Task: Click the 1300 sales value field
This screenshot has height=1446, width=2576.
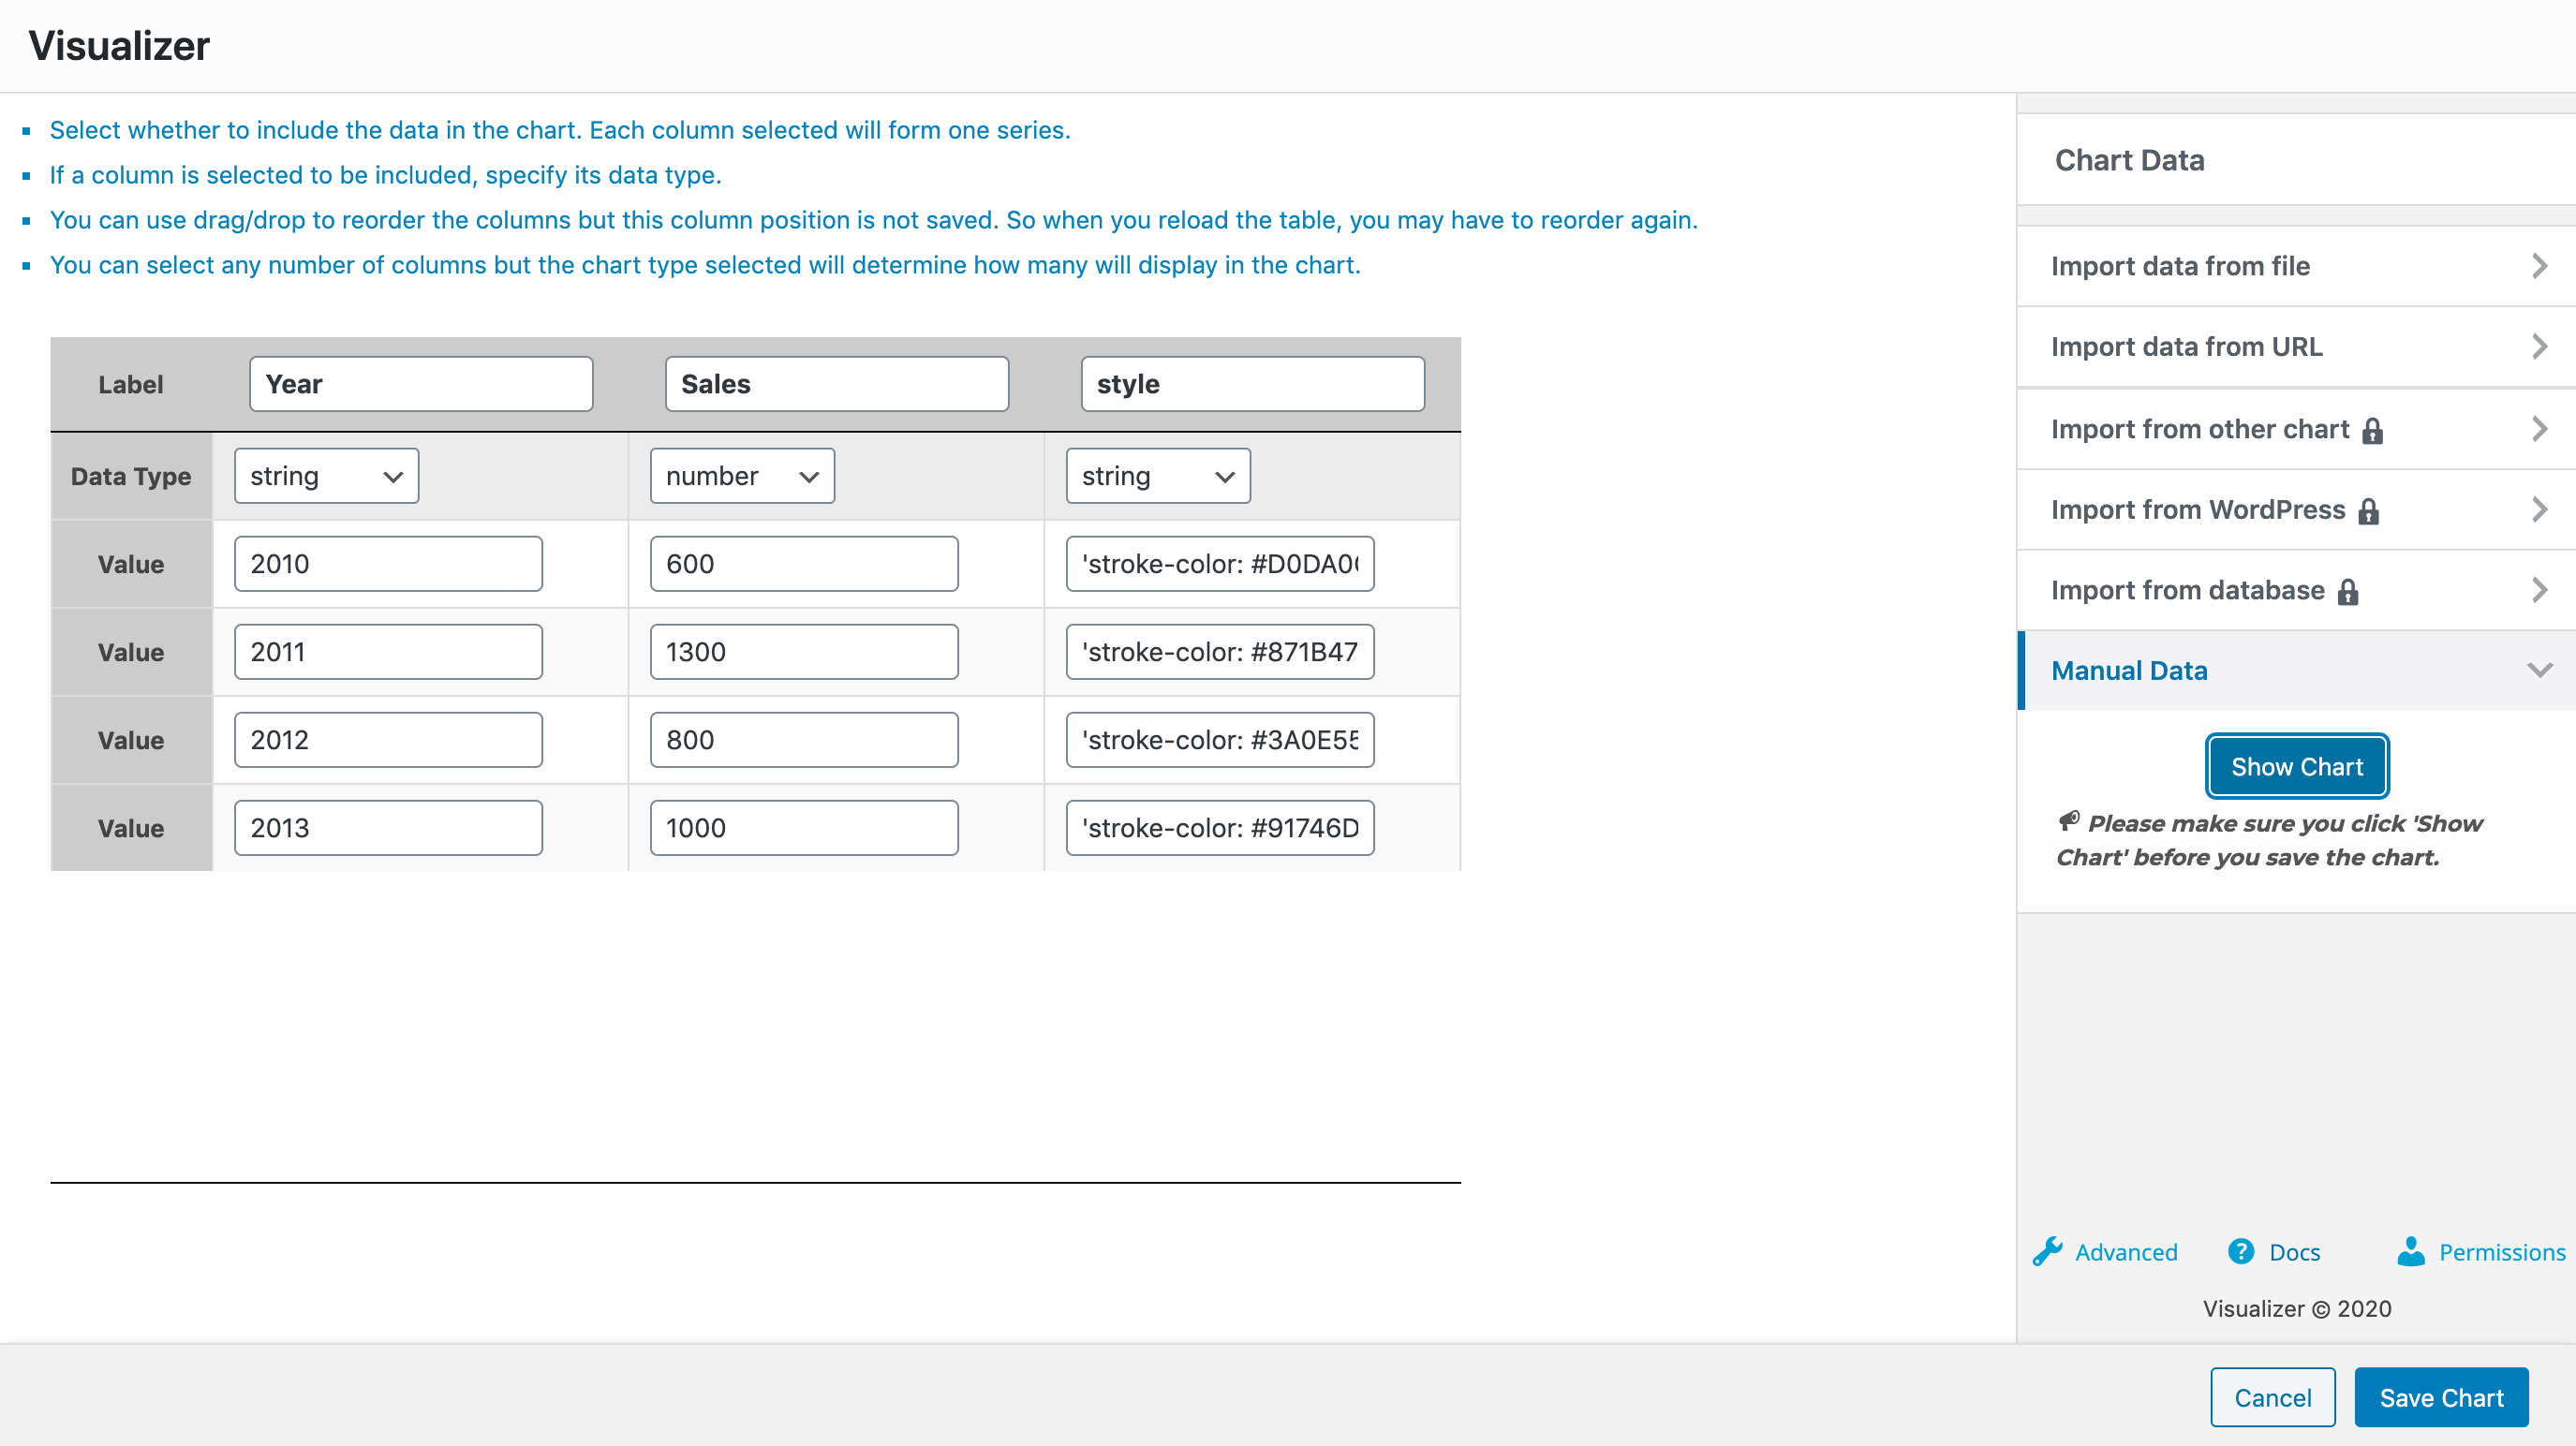Action: tap(803, 652)
